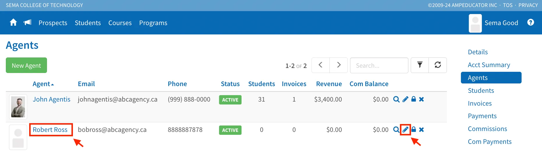Sort by the Status column header
The width and height of the screenshot is (542, 157).
pos(230,84)
